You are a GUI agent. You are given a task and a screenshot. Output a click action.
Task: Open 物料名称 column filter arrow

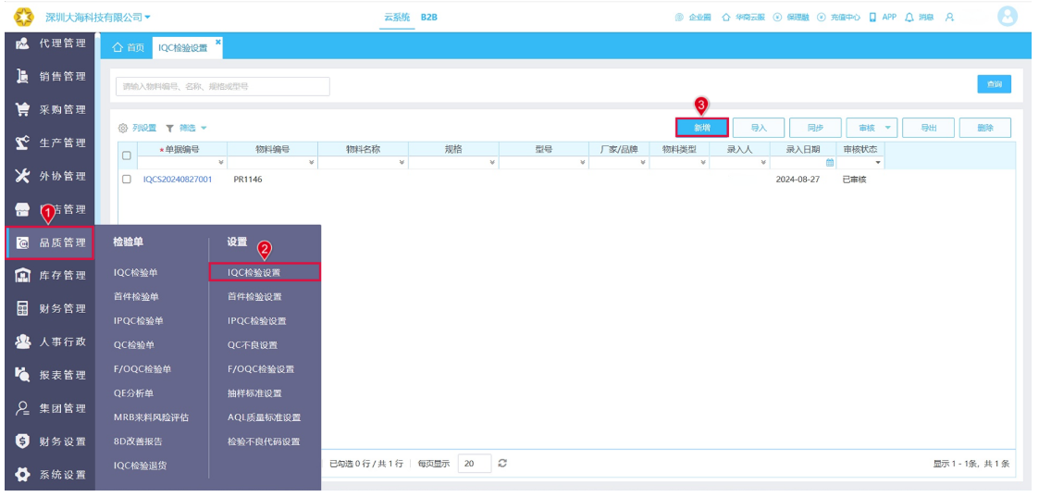(402, 162)
